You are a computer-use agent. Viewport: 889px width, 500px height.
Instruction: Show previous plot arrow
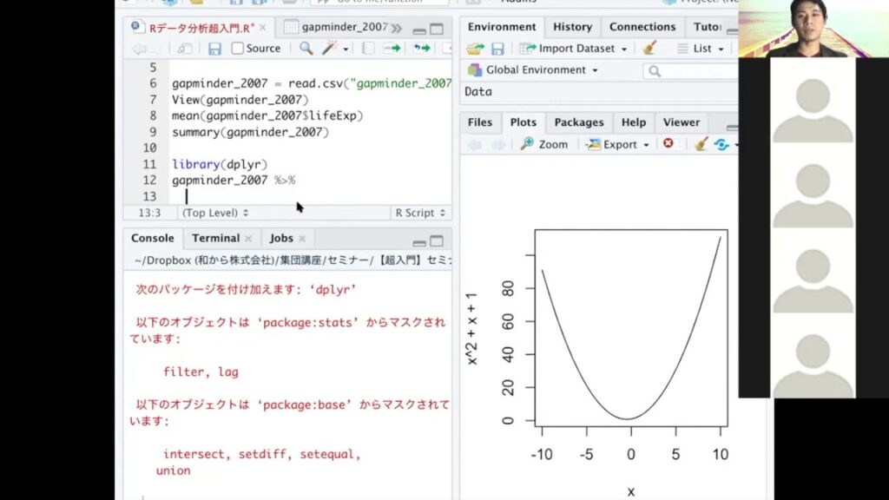(475, 145)
